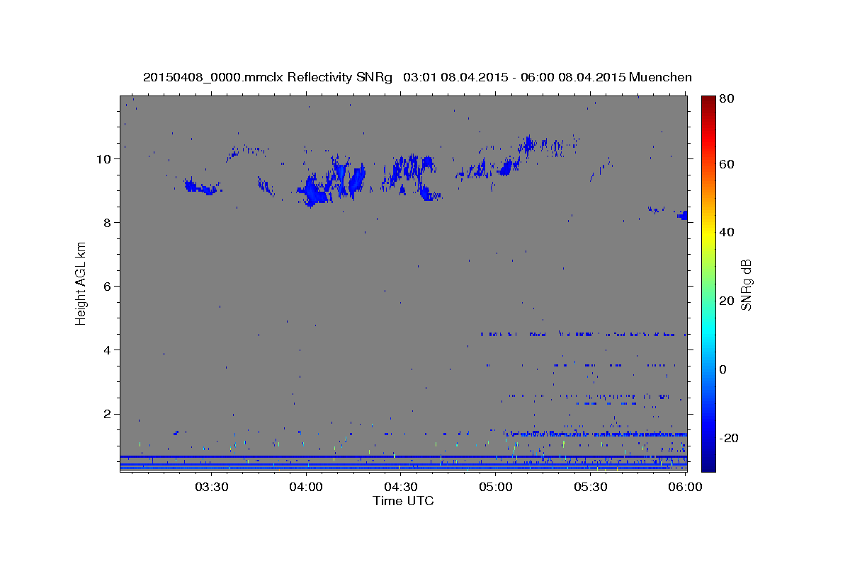Click the height tick label 2

(107, 414)
